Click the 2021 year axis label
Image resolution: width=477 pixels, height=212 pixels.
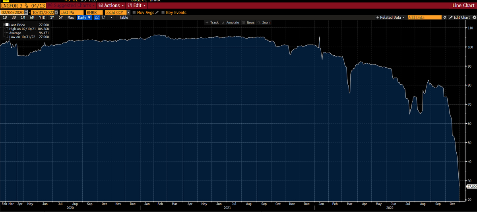227,208
